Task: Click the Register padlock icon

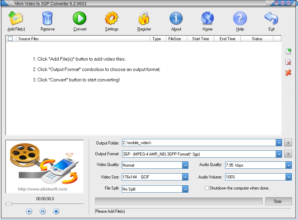Action: pyautogui.click(x=144, y=18)
